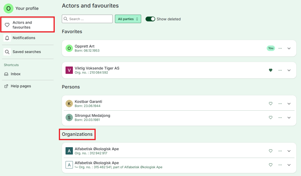This screenshot has width=301, height=176.
Task: Open three-dot menu for Viktig Voksende Tiger AS
Action: [280, 70]
